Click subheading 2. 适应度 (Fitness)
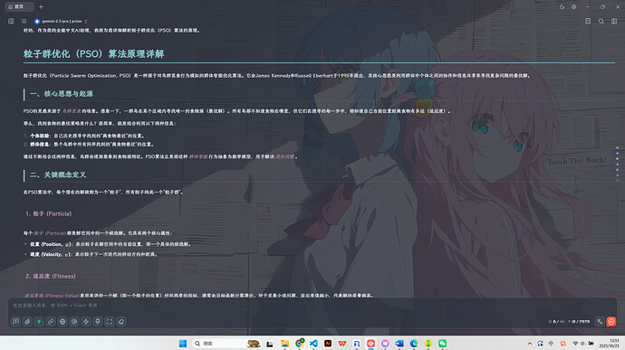 (x=50, y=276)
